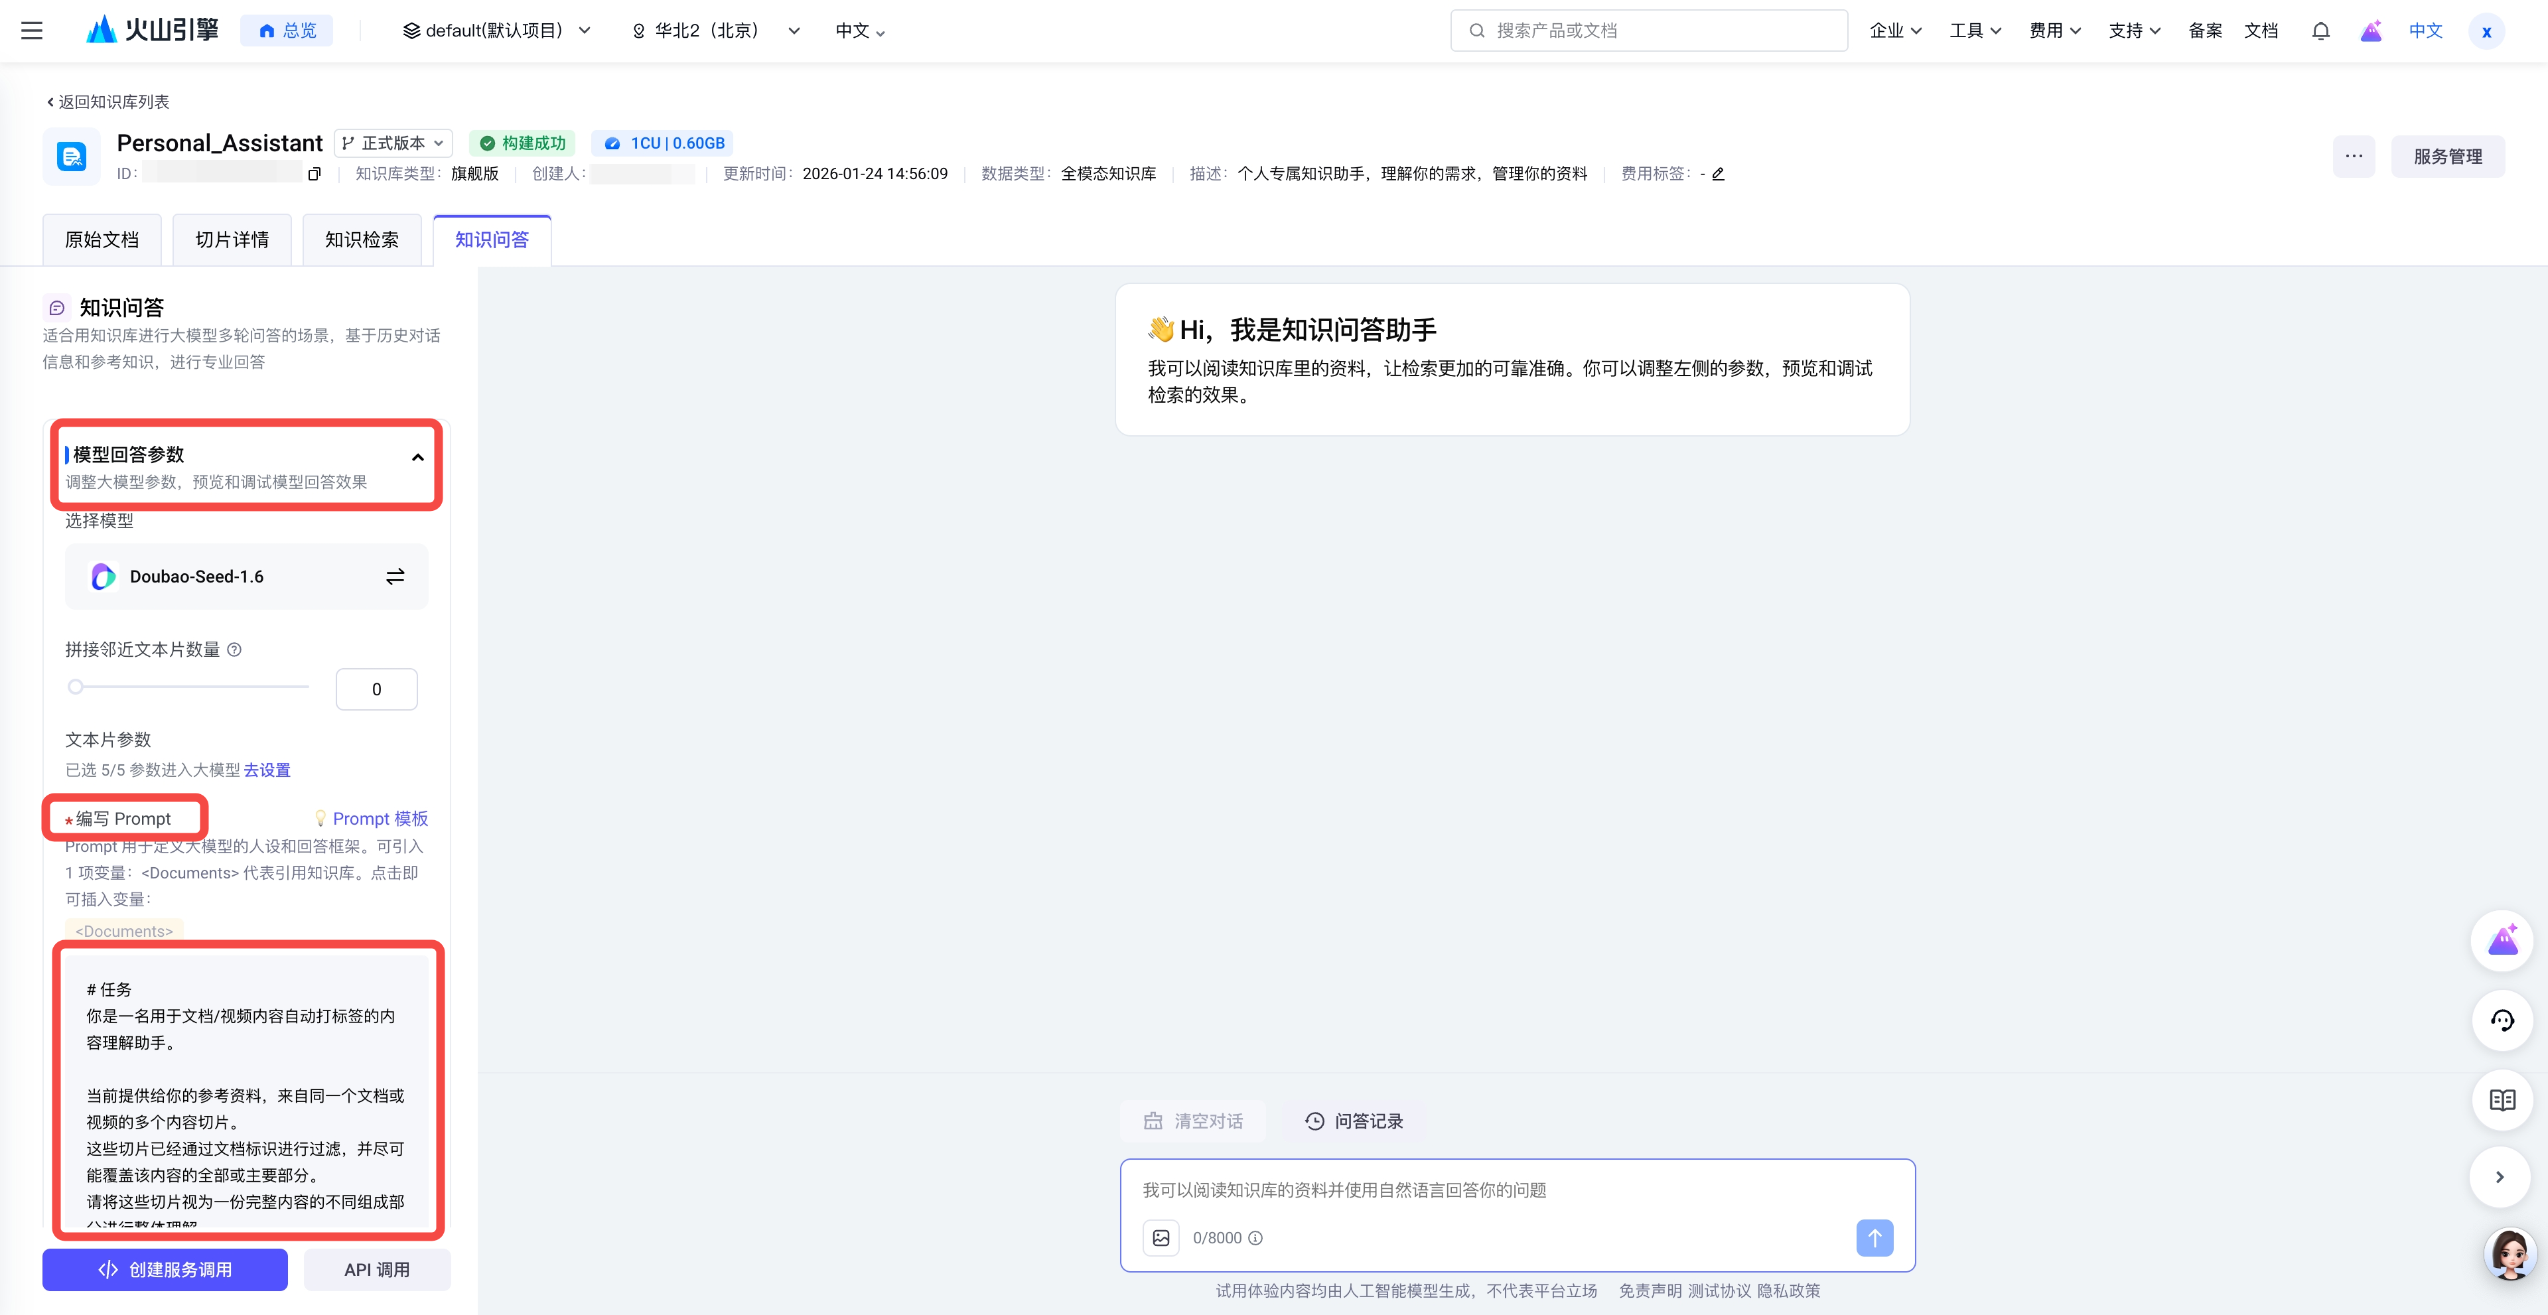Click the swap model icon
2548x1315 pixels.
[395, 577]
